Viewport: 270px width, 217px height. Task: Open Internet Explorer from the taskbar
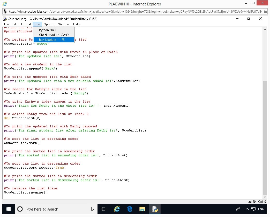117,209
